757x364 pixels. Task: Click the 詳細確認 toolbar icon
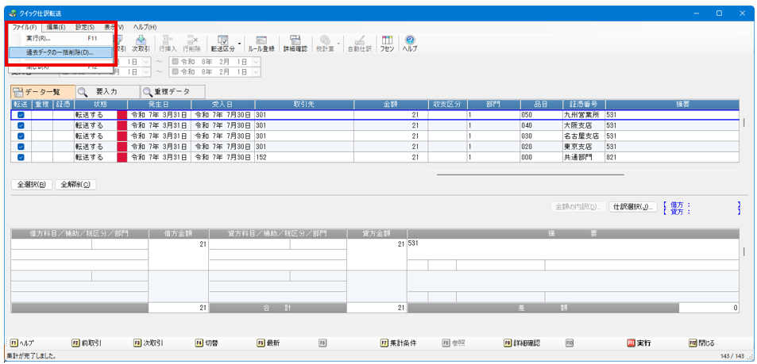(295, 43)
